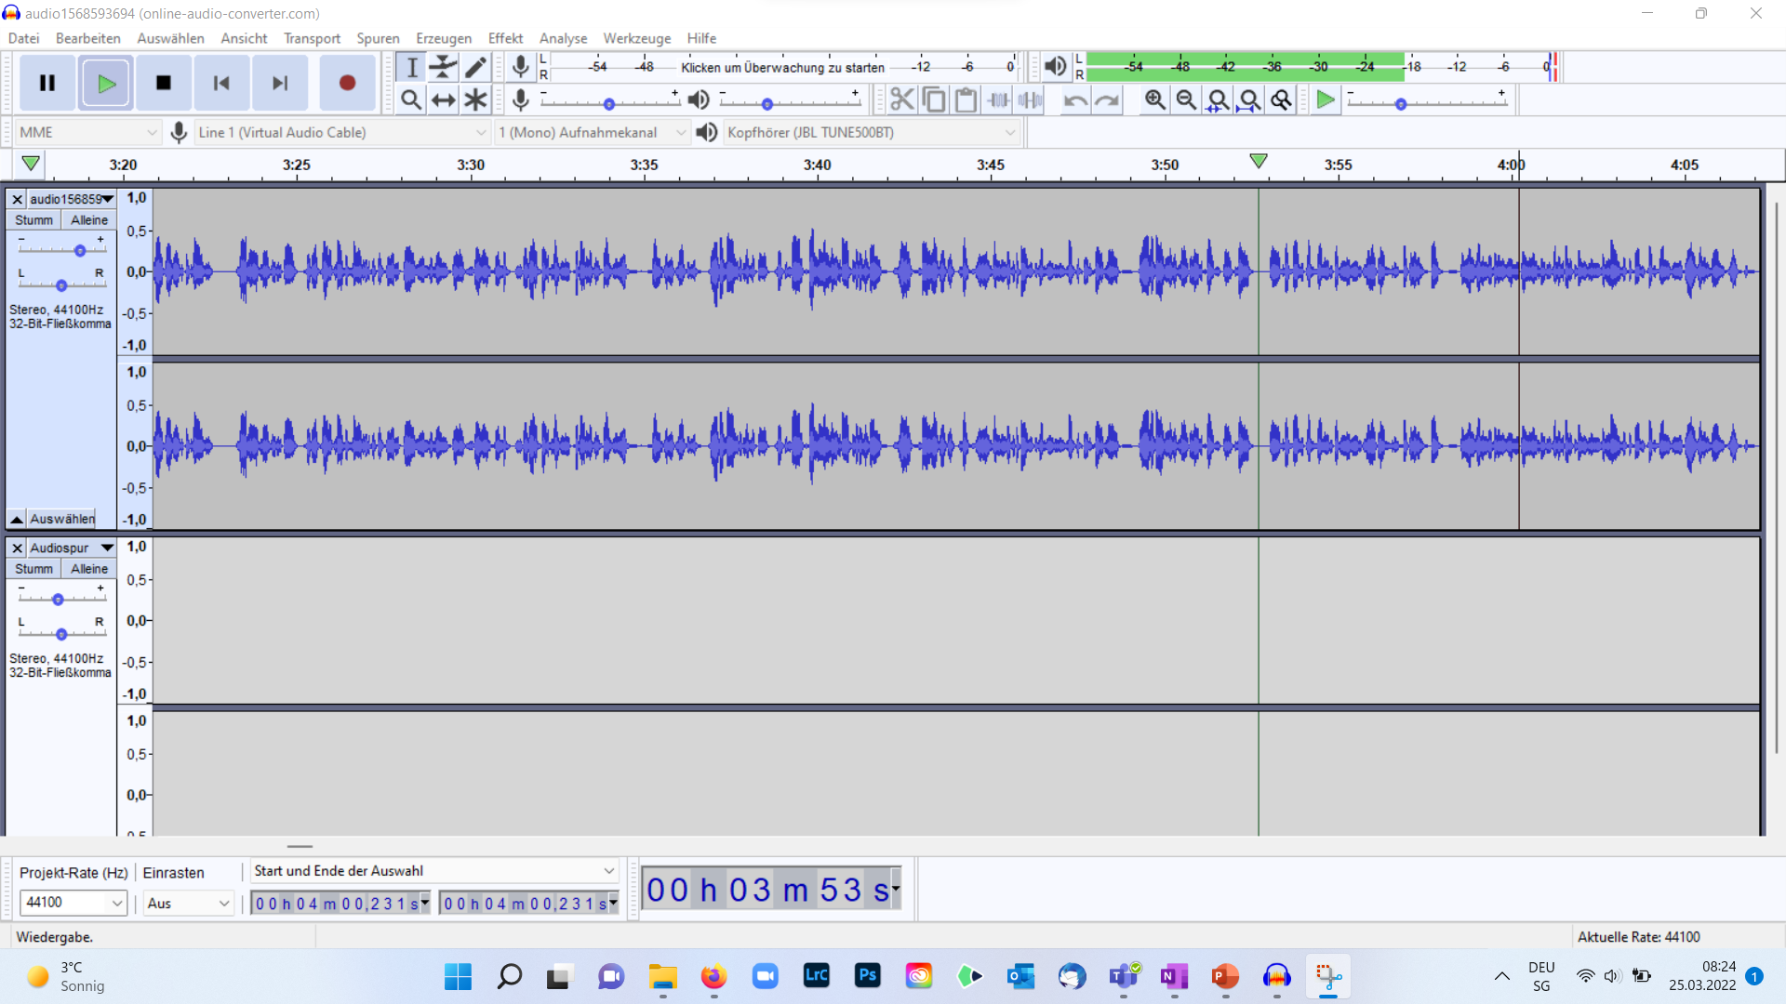Pause playback with the Pause button
This screenshot has width=1786, height=1004.
47,83
